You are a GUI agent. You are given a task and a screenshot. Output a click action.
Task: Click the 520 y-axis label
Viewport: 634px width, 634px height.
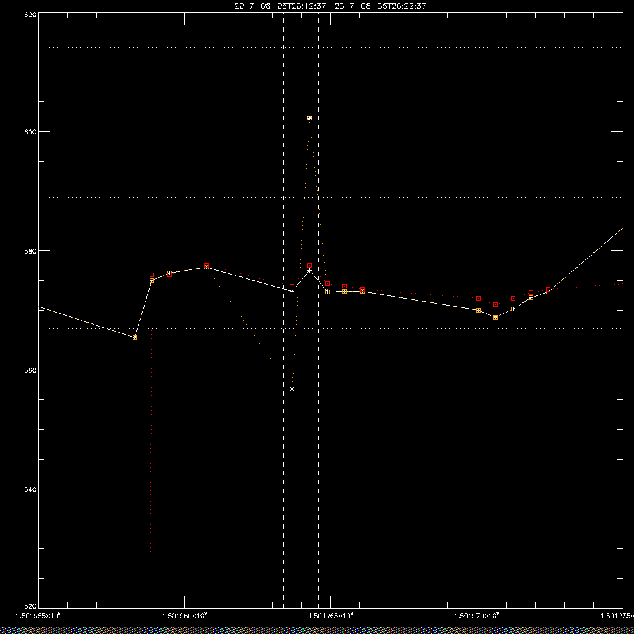click(30, 607)
